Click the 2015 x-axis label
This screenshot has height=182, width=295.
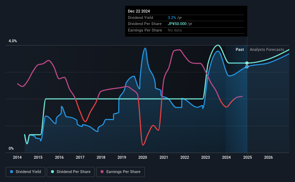coord(38,157)
